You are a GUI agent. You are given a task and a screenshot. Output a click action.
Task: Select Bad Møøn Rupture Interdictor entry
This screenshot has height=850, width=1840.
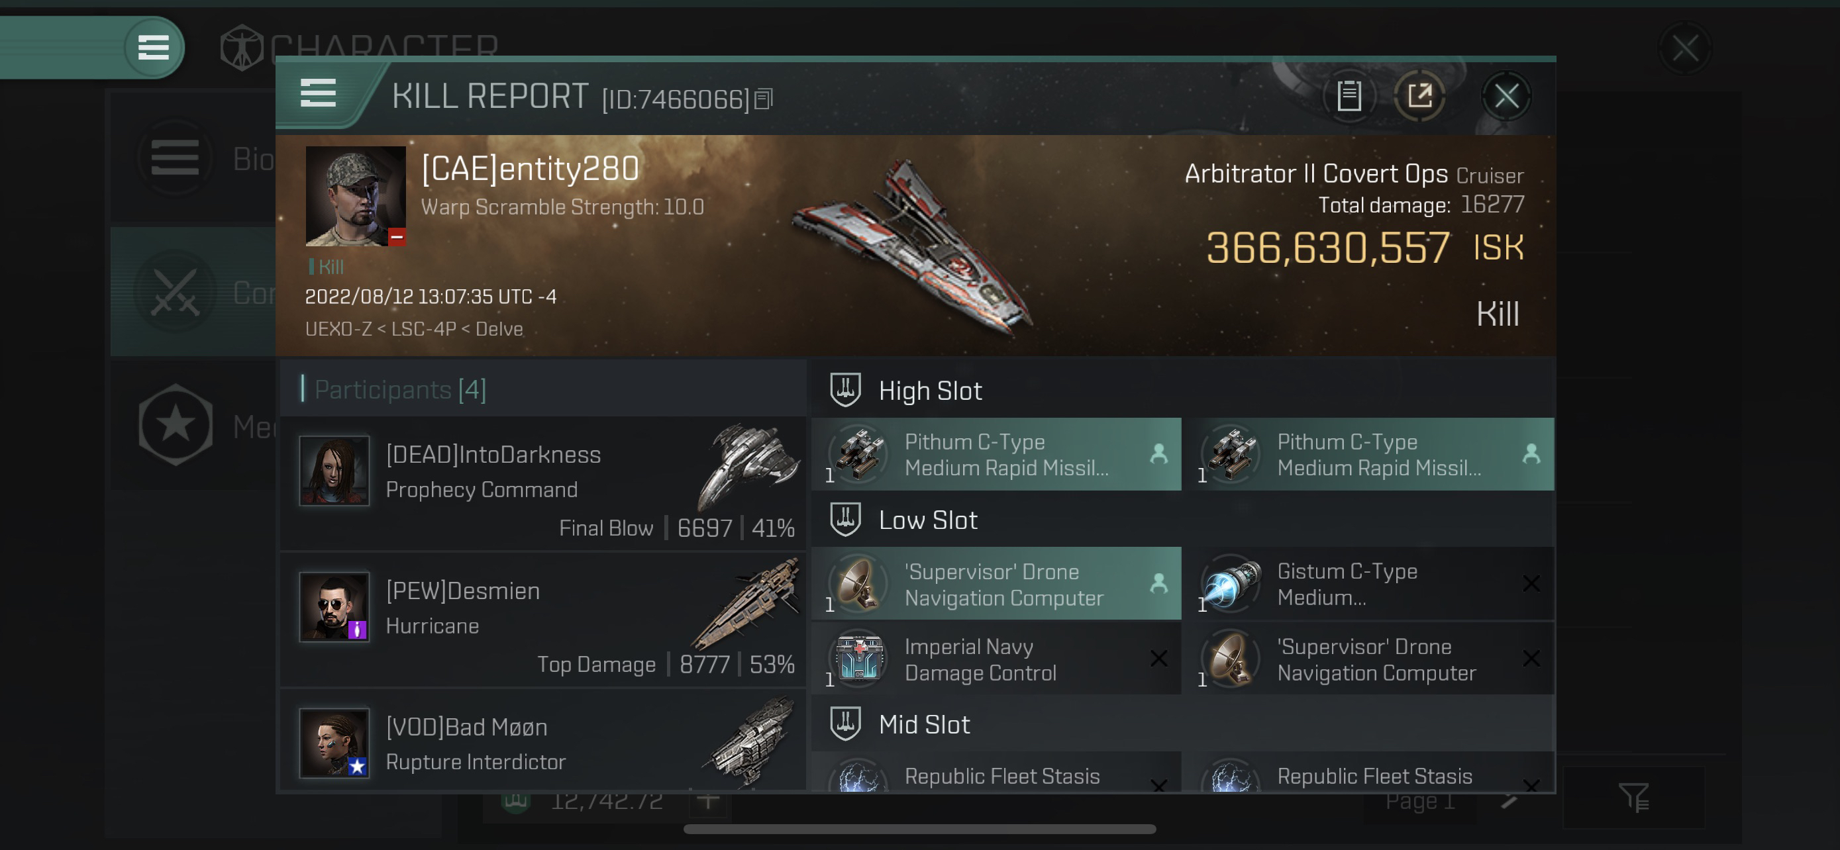pyautogui.click(x=544, y=741)
